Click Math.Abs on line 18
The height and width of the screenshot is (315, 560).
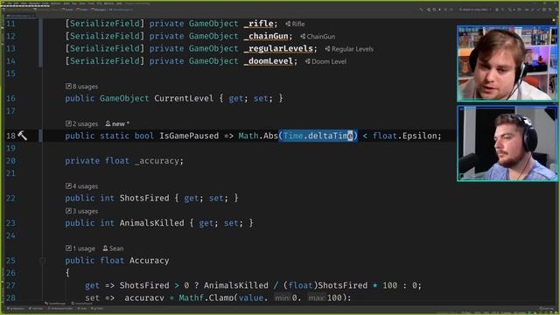coord(258,136)
